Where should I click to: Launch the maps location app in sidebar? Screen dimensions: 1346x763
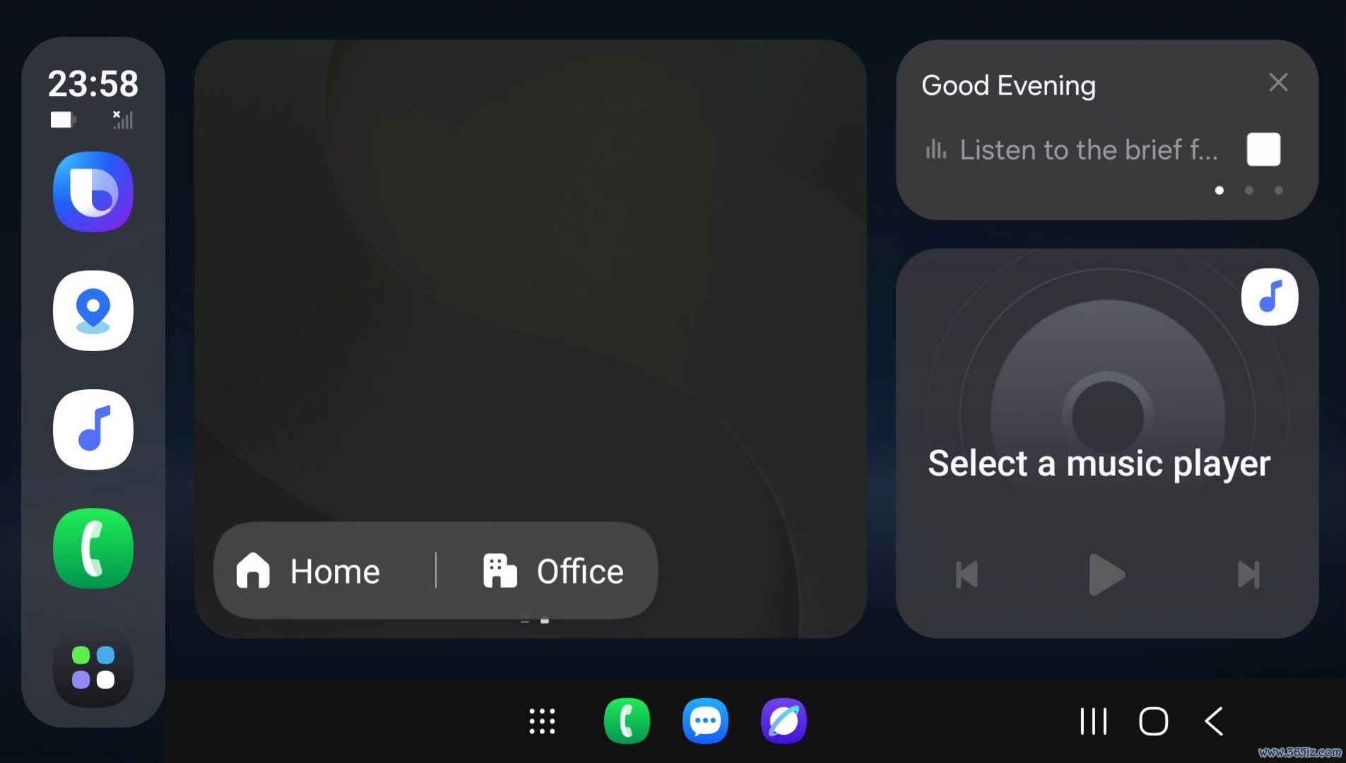point(93,310)
